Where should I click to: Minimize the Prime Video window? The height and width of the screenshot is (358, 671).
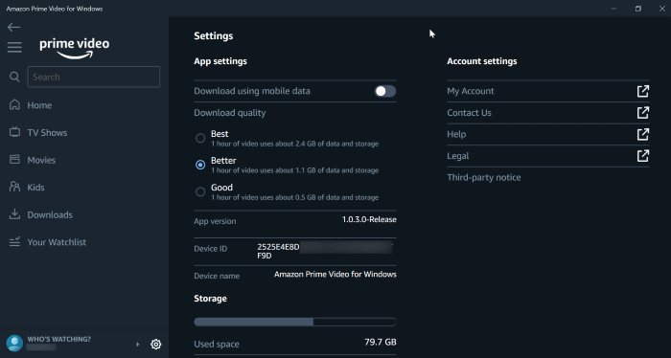tap(613, 9)
